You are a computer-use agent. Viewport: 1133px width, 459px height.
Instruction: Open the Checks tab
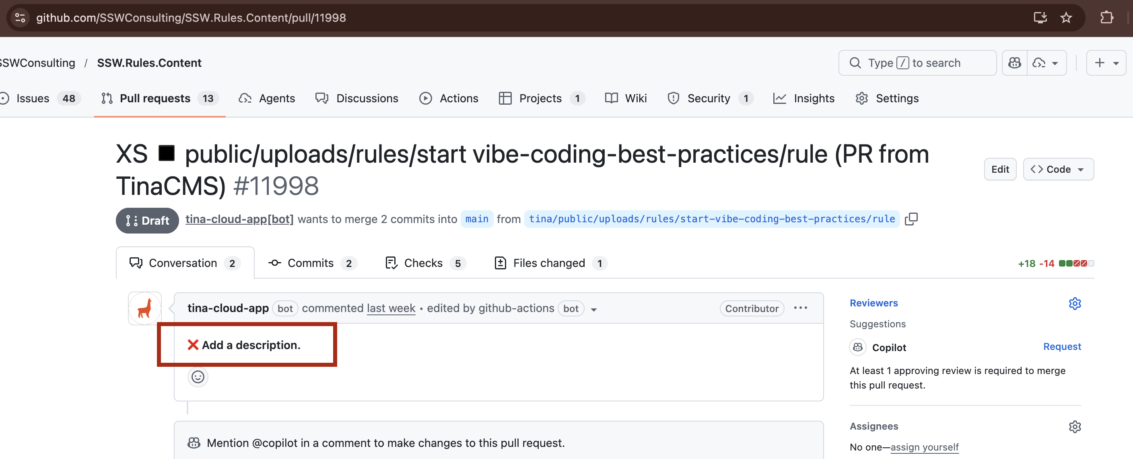424,263
